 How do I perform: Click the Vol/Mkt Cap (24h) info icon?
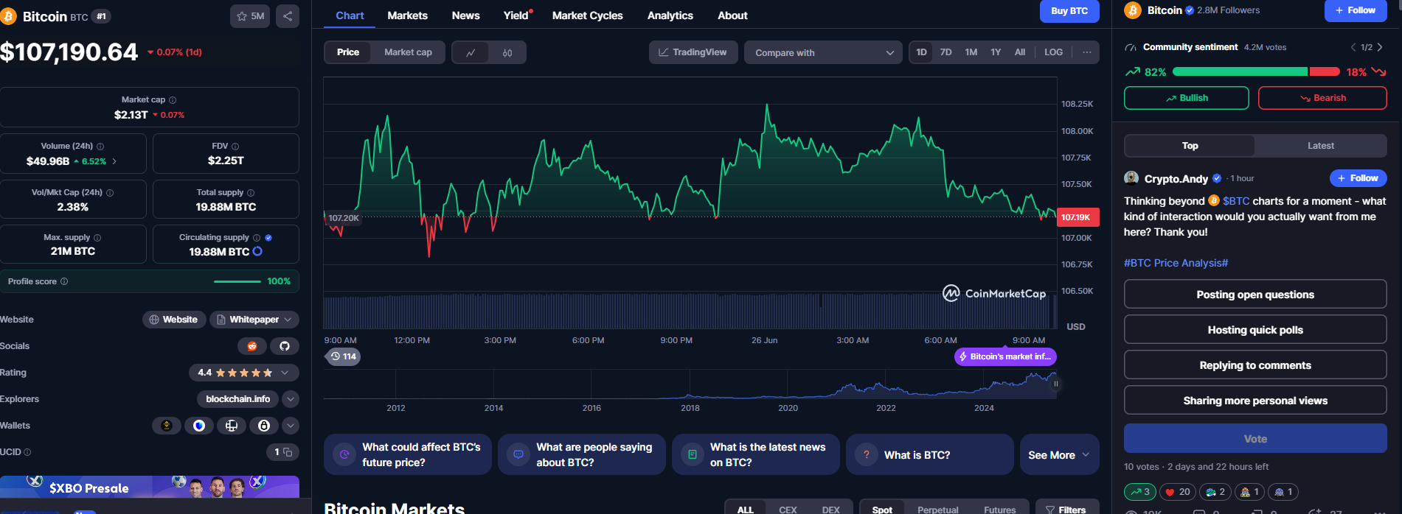[110, 193]
